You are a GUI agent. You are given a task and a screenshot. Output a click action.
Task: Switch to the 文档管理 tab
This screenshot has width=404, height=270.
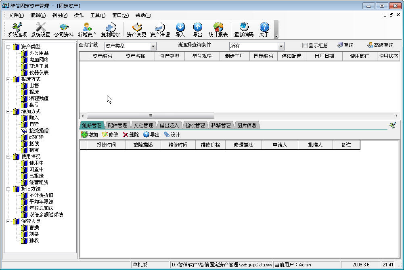143,125
